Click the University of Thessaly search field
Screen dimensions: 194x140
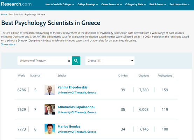click(44, 61)
